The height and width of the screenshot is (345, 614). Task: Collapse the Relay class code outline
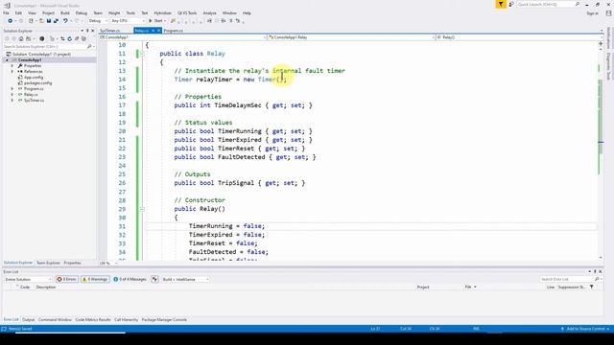click(142, 54)
